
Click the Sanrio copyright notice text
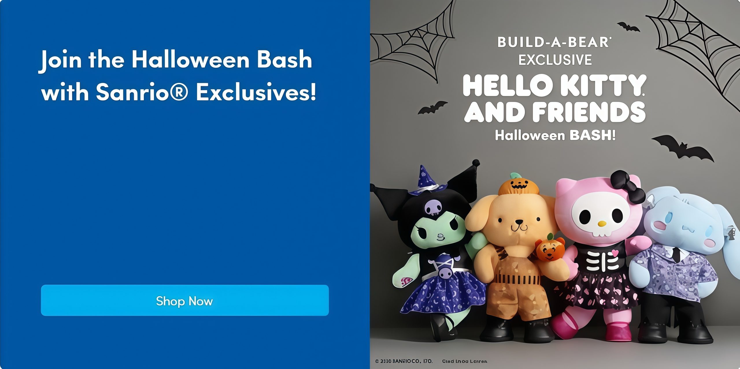404,361
